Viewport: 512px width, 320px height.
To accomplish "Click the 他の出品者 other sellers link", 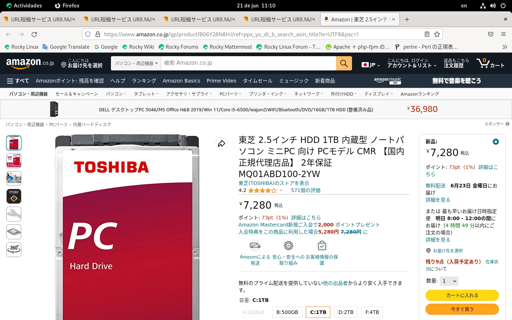I will coord(335,283).
